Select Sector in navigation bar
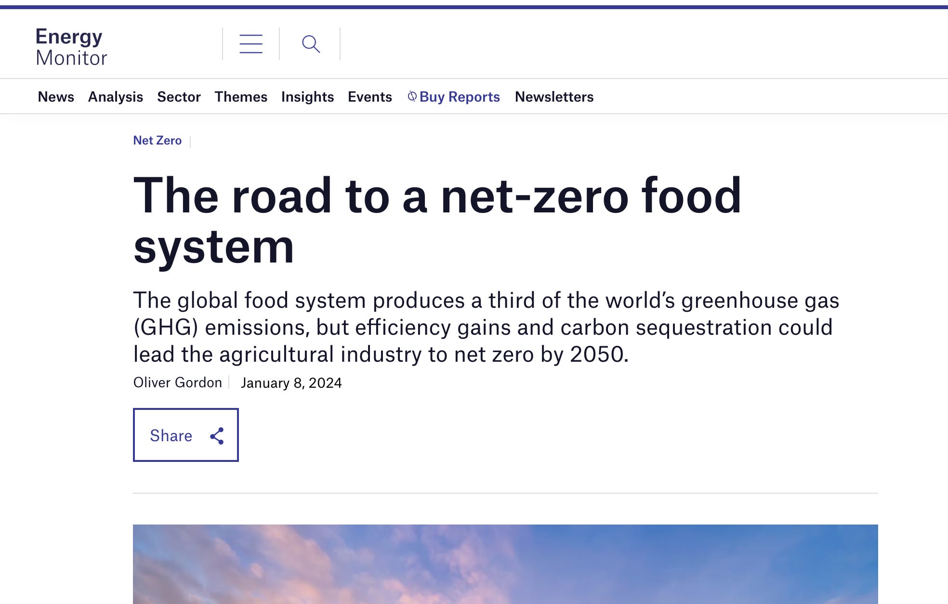 tap(179, 97)
